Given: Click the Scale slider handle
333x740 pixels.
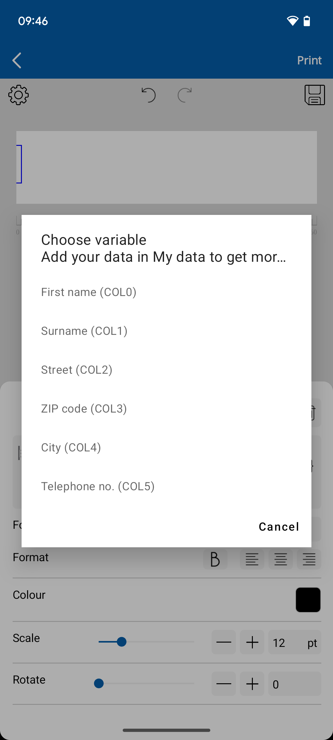Looking at the screenshot, I should 122,642.
